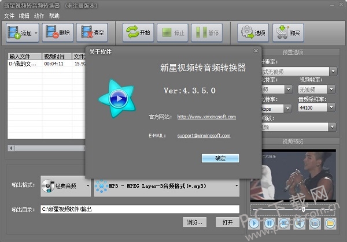
Task: Expand the kbps audio bitrate dropdown
Action: pyautogui.click(x=287, y=109)
